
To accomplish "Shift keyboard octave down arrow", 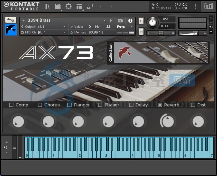I will tap(6, 153).
